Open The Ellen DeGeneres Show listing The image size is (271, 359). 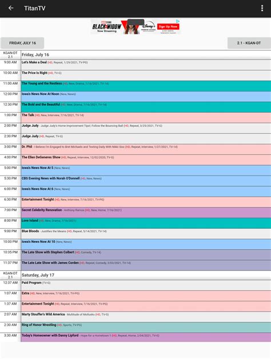pyautogui.click(x=146, y=160)
